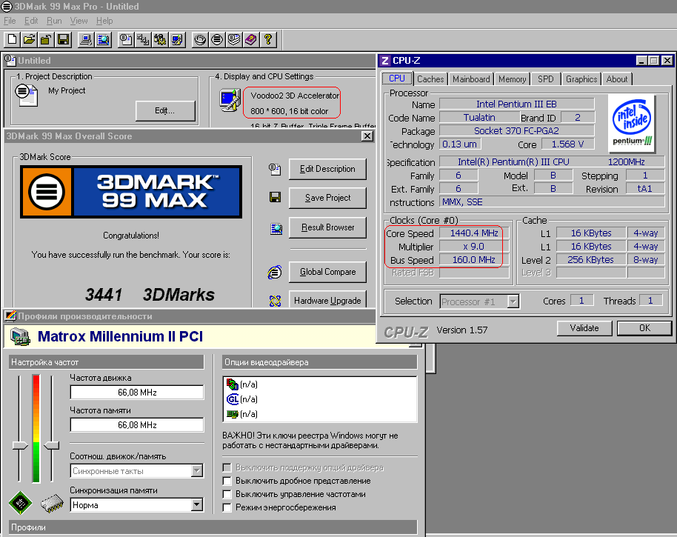
Task: Click the Validate button in CPU-Z
Action: [584, 328]
